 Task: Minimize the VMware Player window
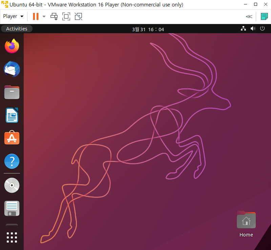[245, 4]
